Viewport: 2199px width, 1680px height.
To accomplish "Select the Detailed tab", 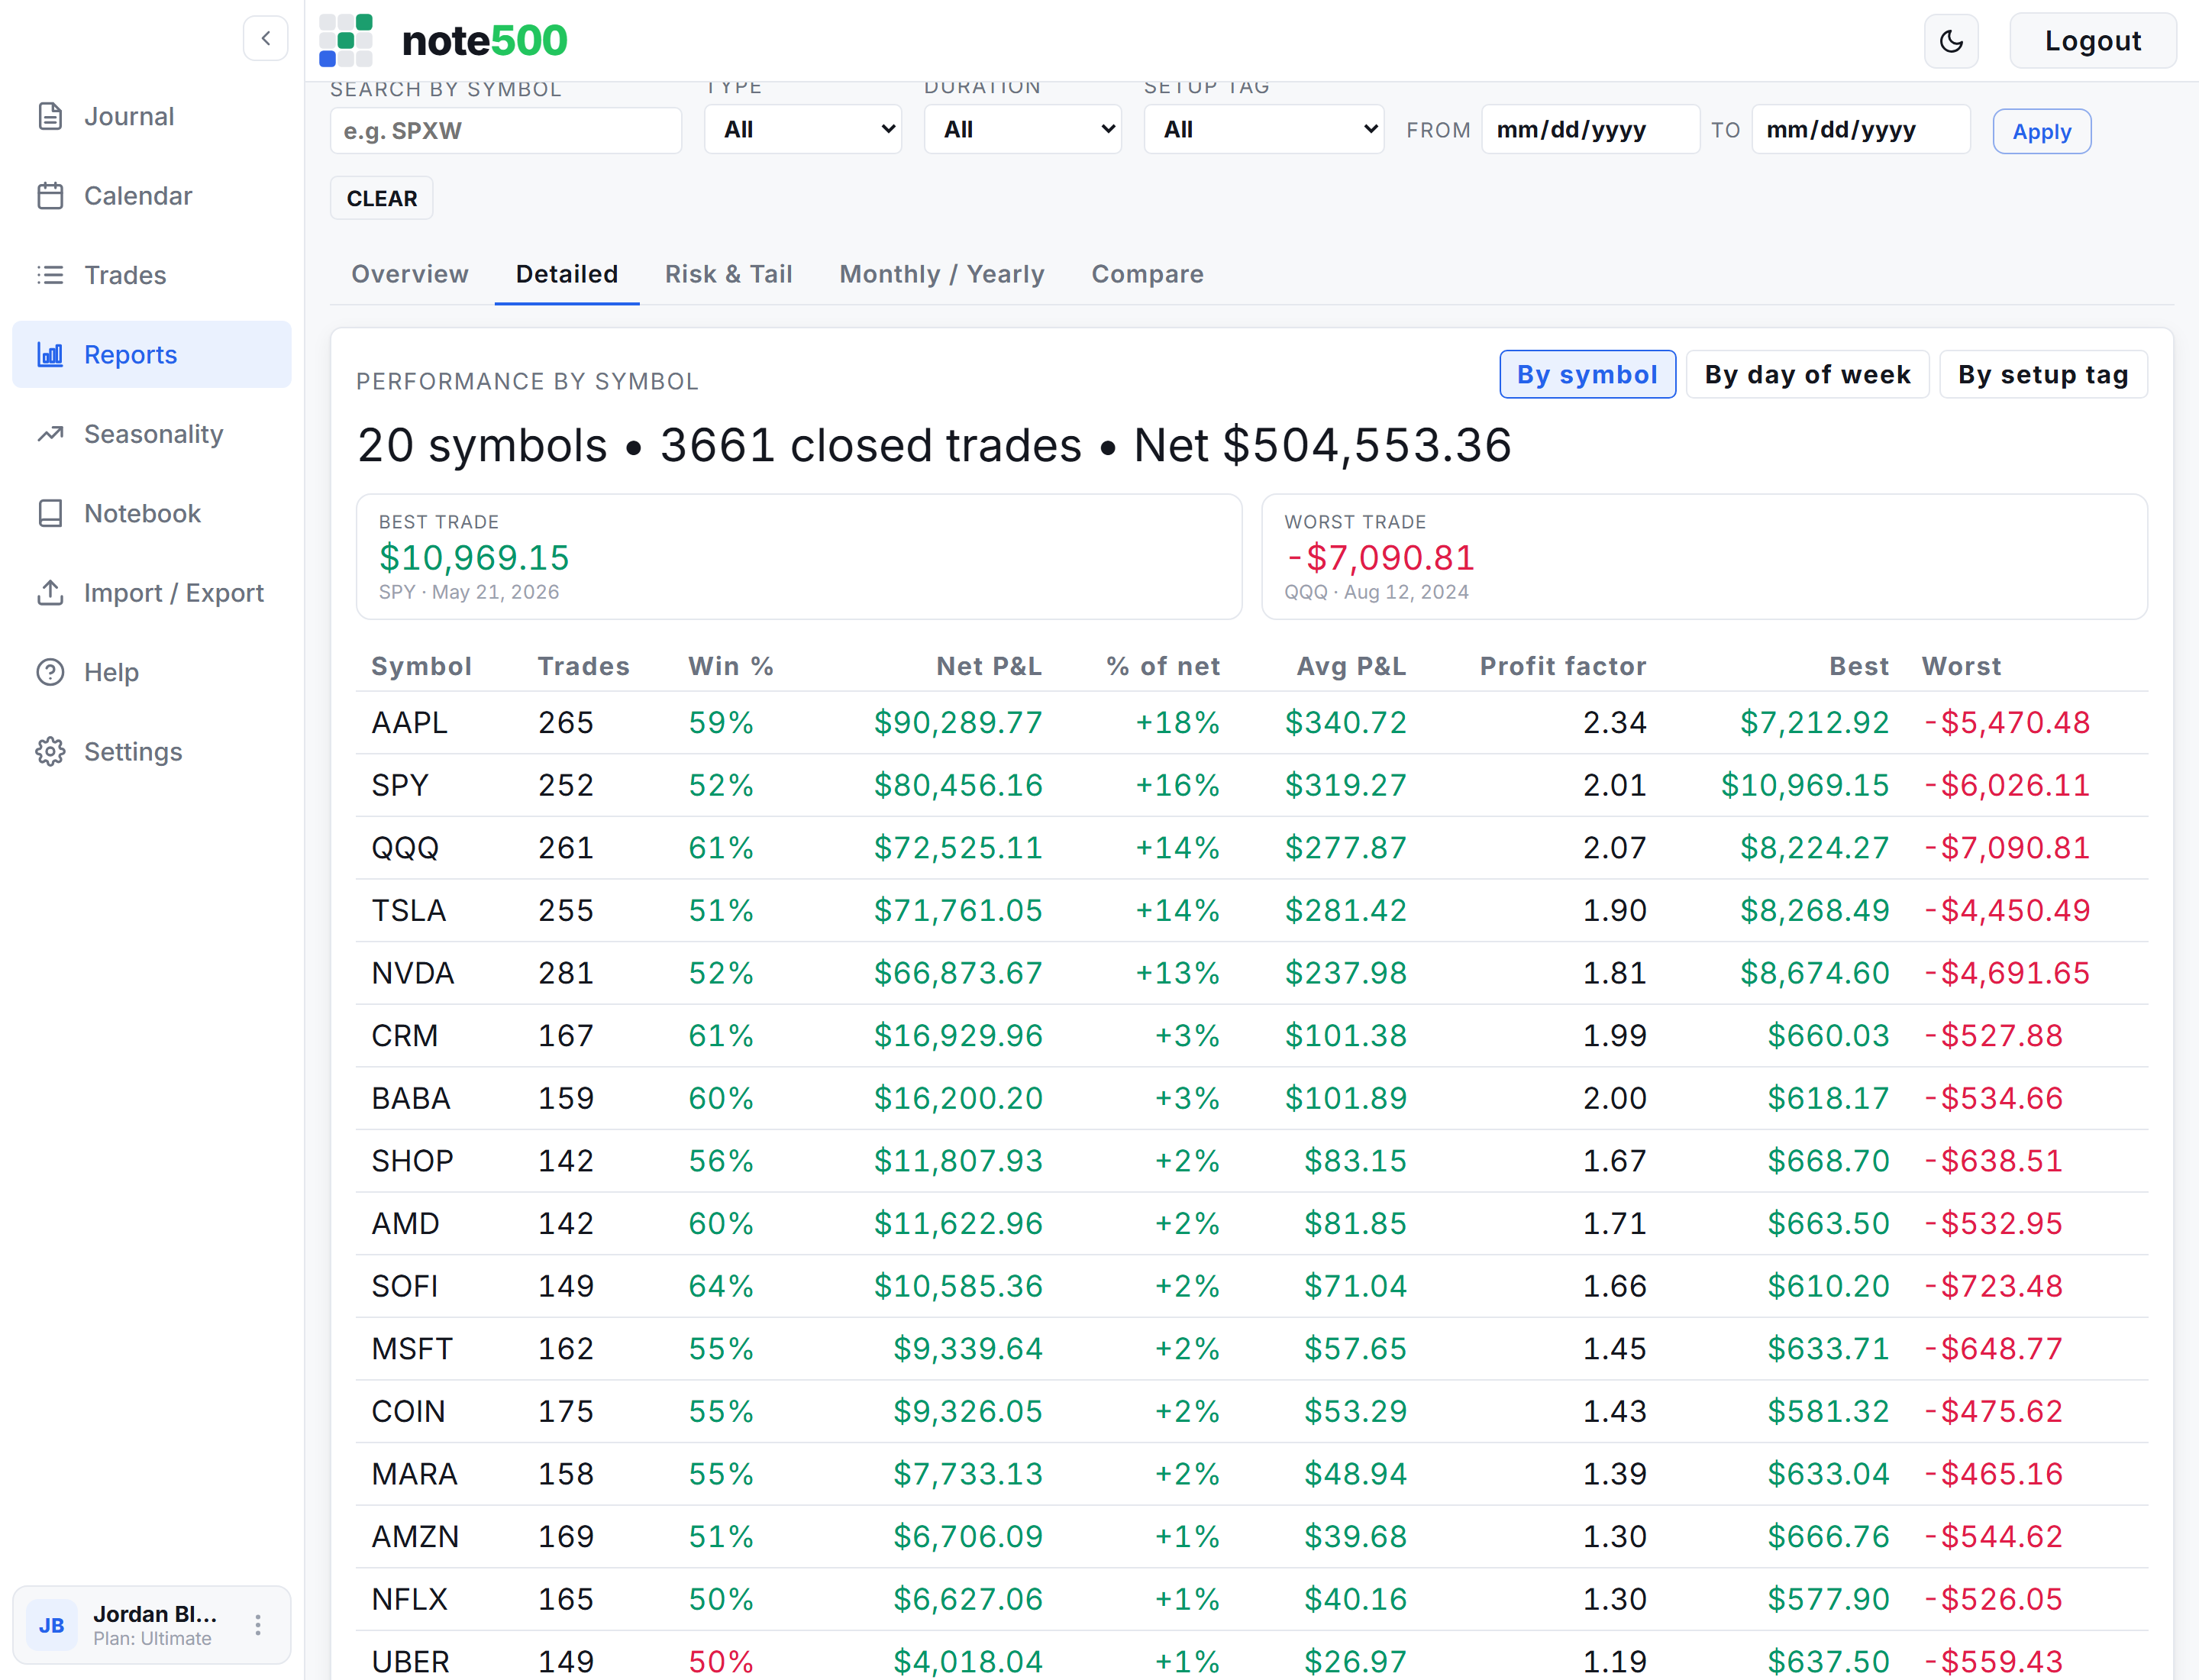I will coord(567,274).
